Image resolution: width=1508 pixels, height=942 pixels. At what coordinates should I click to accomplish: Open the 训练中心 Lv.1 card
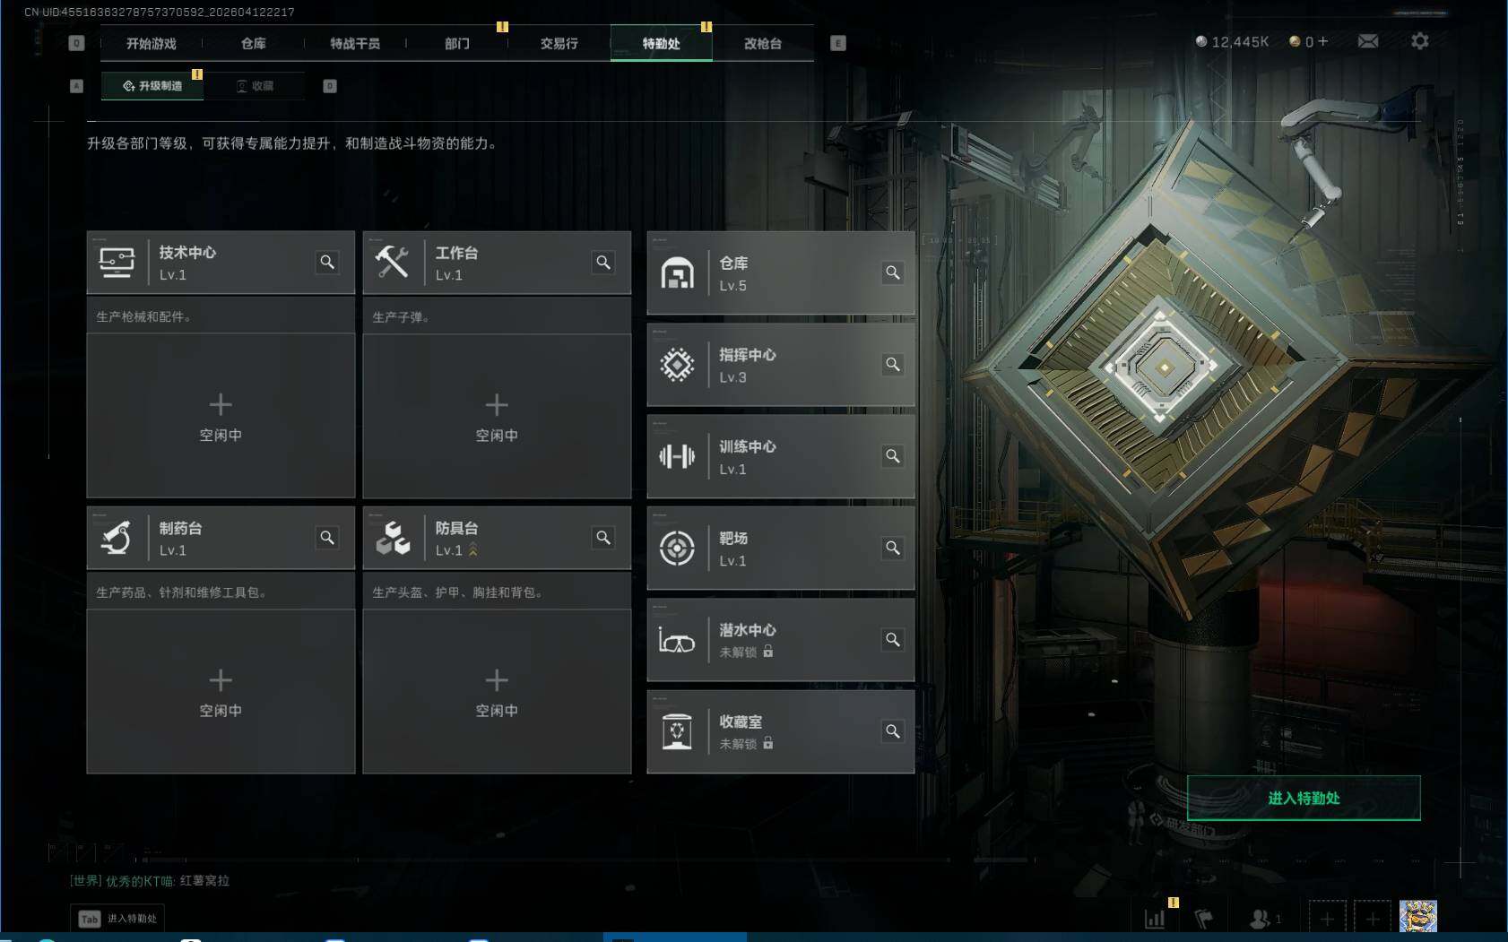coord(781,456)
